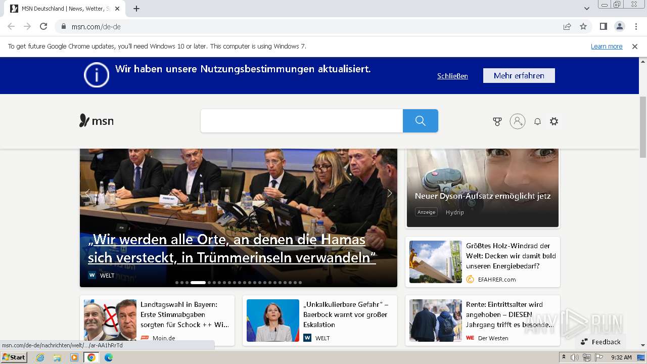
Task: Launch Internet Explorer from taskbar
Action: coord(40,357)
